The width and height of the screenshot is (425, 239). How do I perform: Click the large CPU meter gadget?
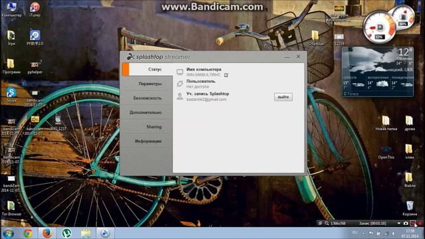379,27
